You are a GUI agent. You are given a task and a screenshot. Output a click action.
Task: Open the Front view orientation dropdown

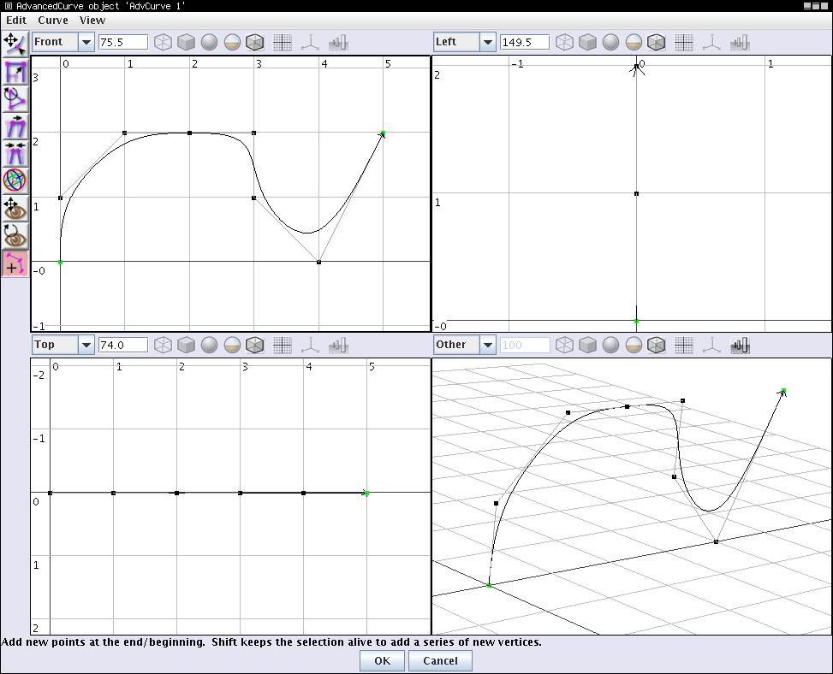click(63, 42)
